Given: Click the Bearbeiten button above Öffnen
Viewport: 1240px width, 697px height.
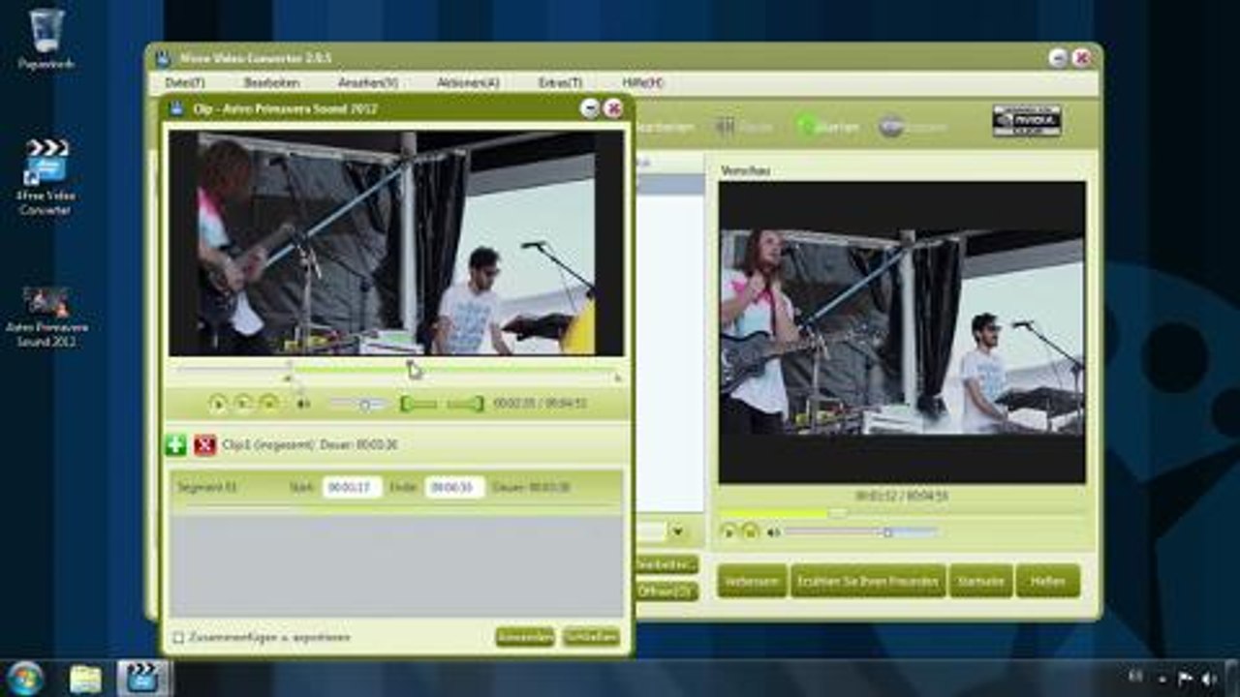Looking at the screenshot, I should pos(667,564).
